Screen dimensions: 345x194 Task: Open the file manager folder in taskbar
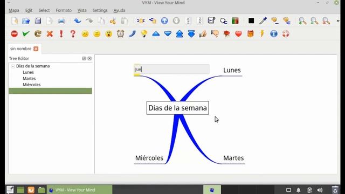pyautogui.click(x=42, y=190)
